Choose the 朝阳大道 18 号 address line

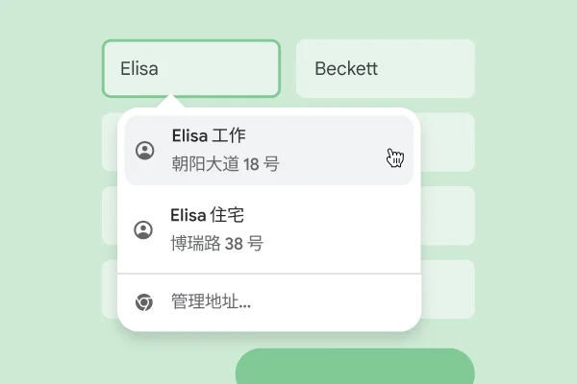click(x=225, y=164)
